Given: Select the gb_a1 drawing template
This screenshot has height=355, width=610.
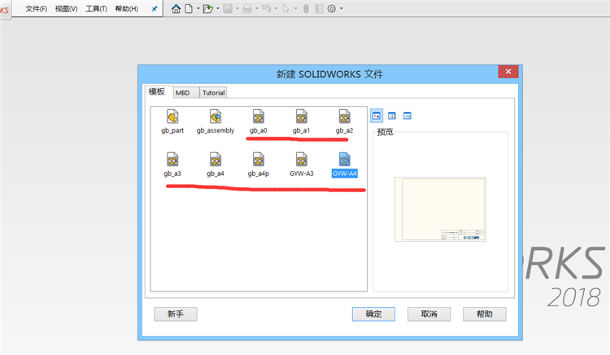Looking at the screenshot, I should point(302,122).
